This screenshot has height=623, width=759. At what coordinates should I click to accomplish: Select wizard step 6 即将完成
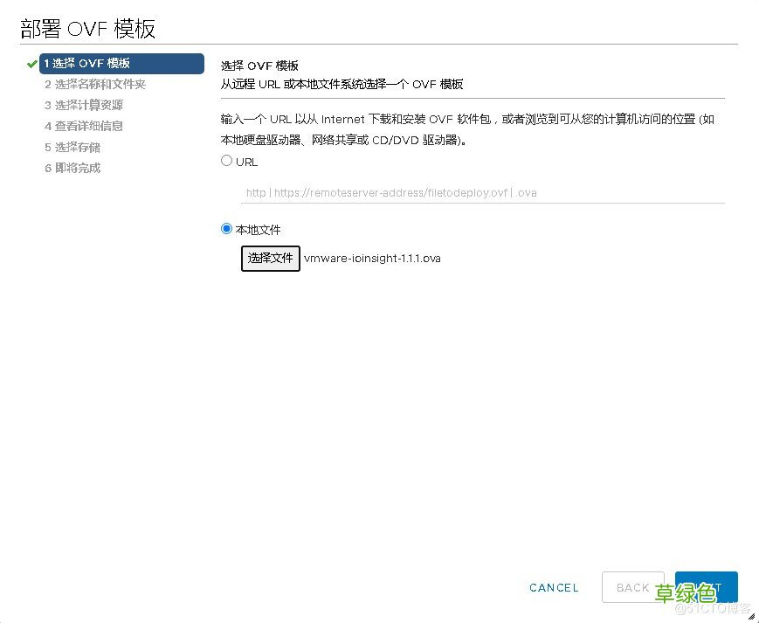[73, 168]
